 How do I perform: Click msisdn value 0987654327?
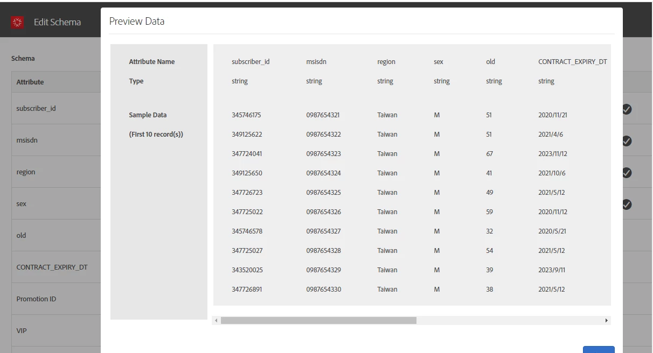tap(323, 231)
